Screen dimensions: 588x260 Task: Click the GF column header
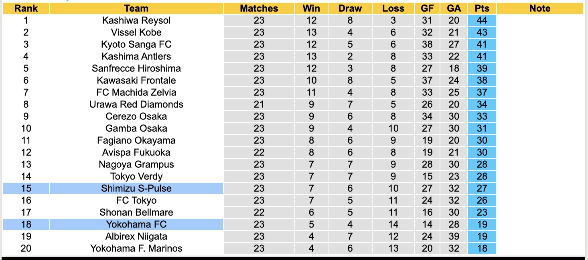(x=427, y=8)
